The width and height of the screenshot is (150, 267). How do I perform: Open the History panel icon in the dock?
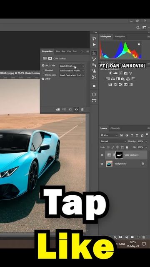[94, 38]
